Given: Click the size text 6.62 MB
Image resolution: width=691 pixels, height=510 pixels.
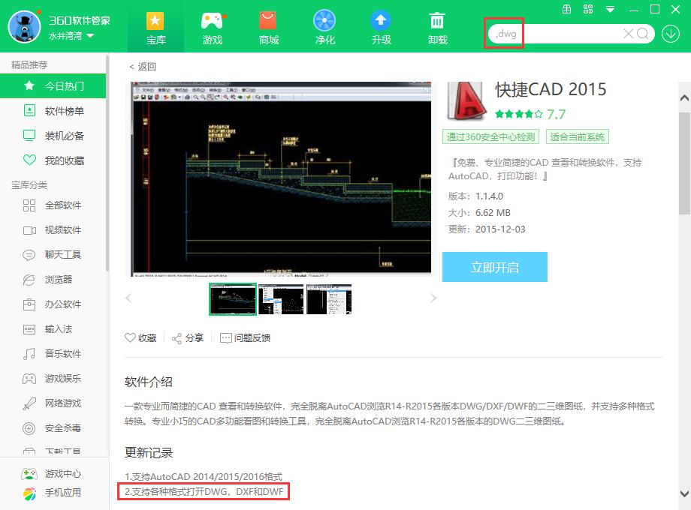Looking at the screenshot, I should tap(493, 213).
